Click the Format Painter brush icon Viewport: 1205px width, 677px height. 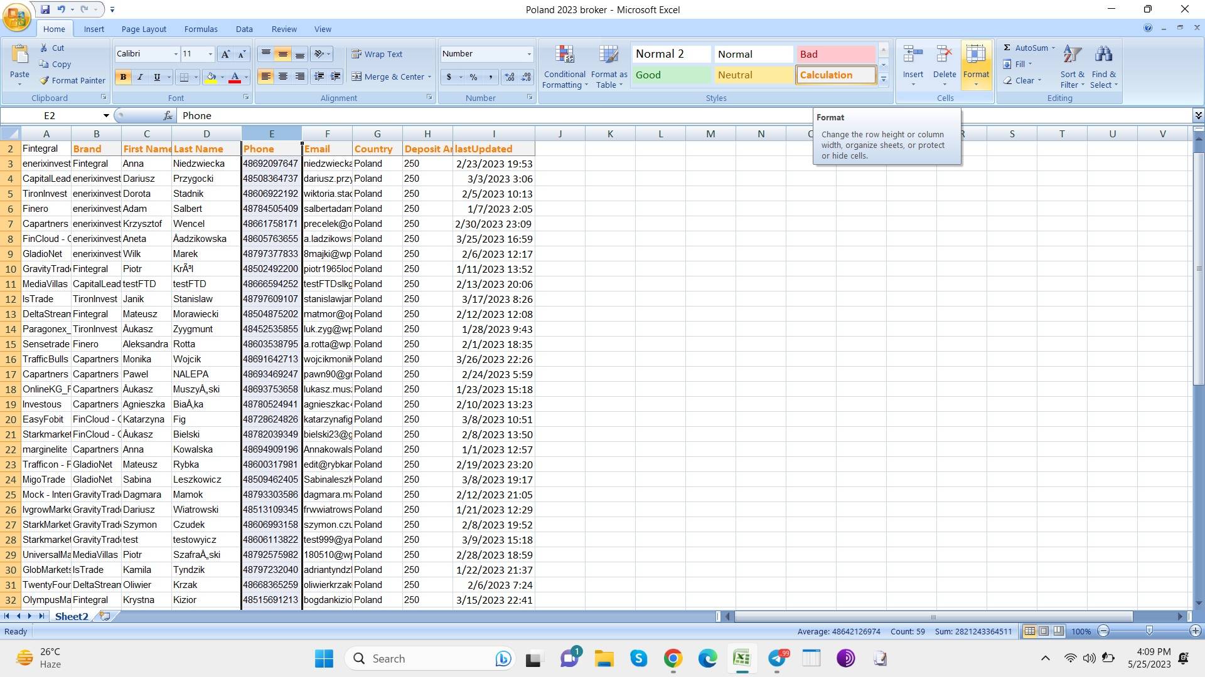[45, 80]
